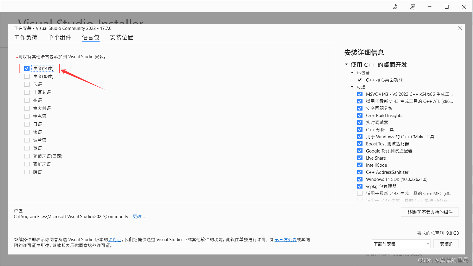Open the 许可证 license link
473x266 pixels.
tap(115, 240)
